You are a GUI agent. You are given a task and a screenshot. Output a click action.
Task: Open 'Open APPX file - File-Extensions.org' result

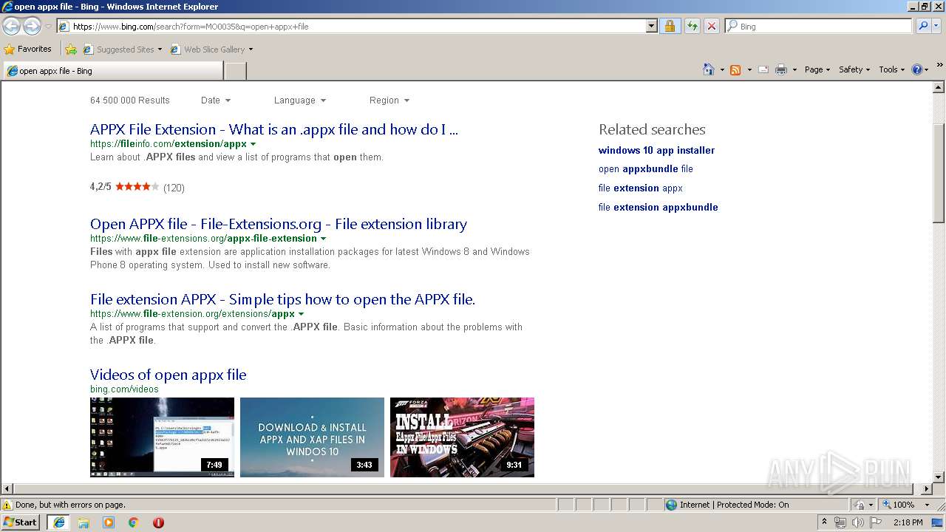coord(279,224)
